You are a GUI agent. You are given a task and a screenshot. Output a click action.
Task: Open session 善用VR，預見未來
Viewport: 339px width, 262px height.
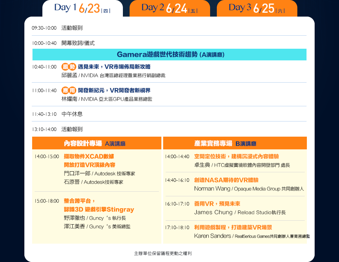tap(217, 204)
